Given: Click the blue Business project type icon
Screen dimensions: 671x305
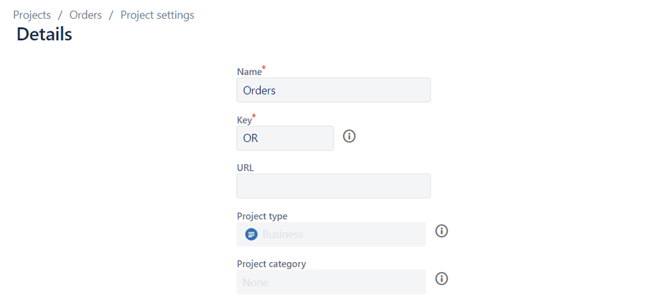Looking at the screenshot, I should tap(251, 234).
